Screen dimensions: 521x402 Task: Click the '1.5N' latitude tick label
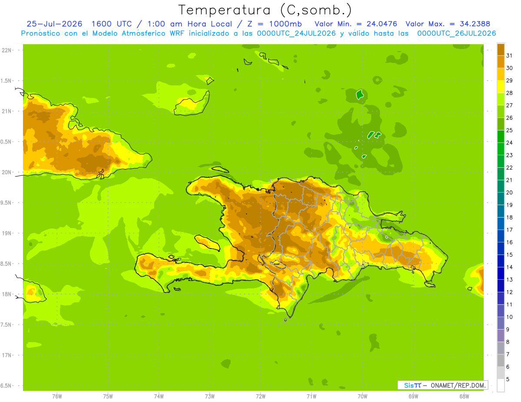click(x=7, y=81)
